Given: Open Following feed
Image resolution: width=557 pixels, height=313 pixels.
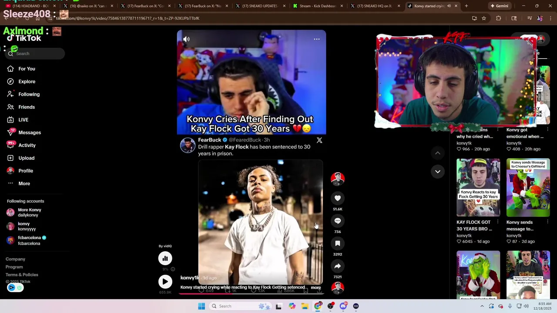Looking at the screenshot, I should 29,94.
